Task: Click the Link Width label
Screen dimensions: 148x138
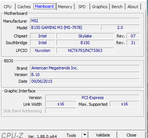Action: tap(33, 104)
